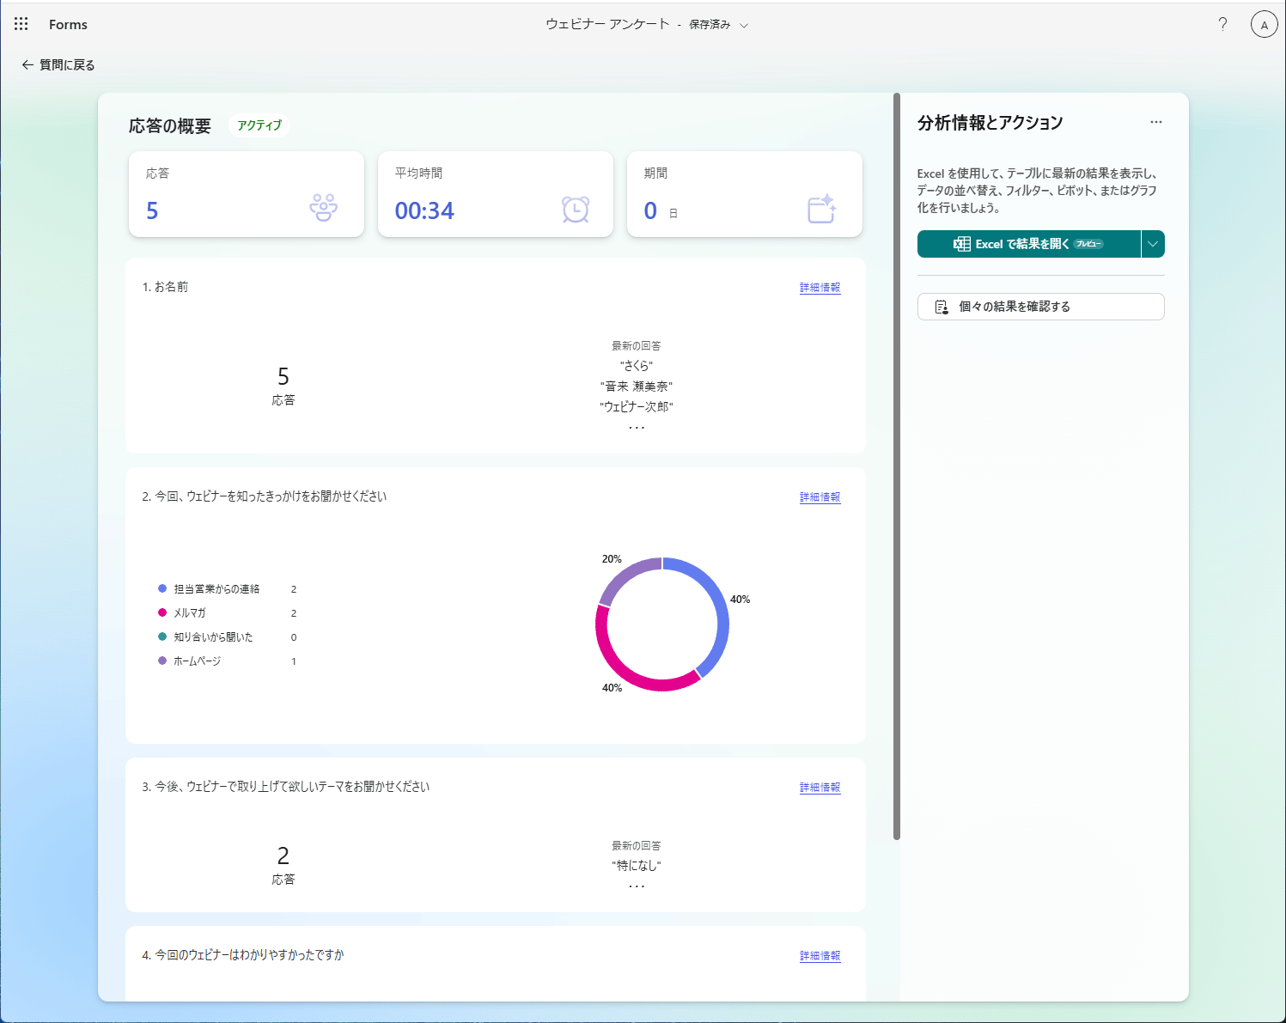Image resolution: width=1286 pixels, height=1023 pixels.
Task: Open details link for question 3
Action: (x=820, y=788)
